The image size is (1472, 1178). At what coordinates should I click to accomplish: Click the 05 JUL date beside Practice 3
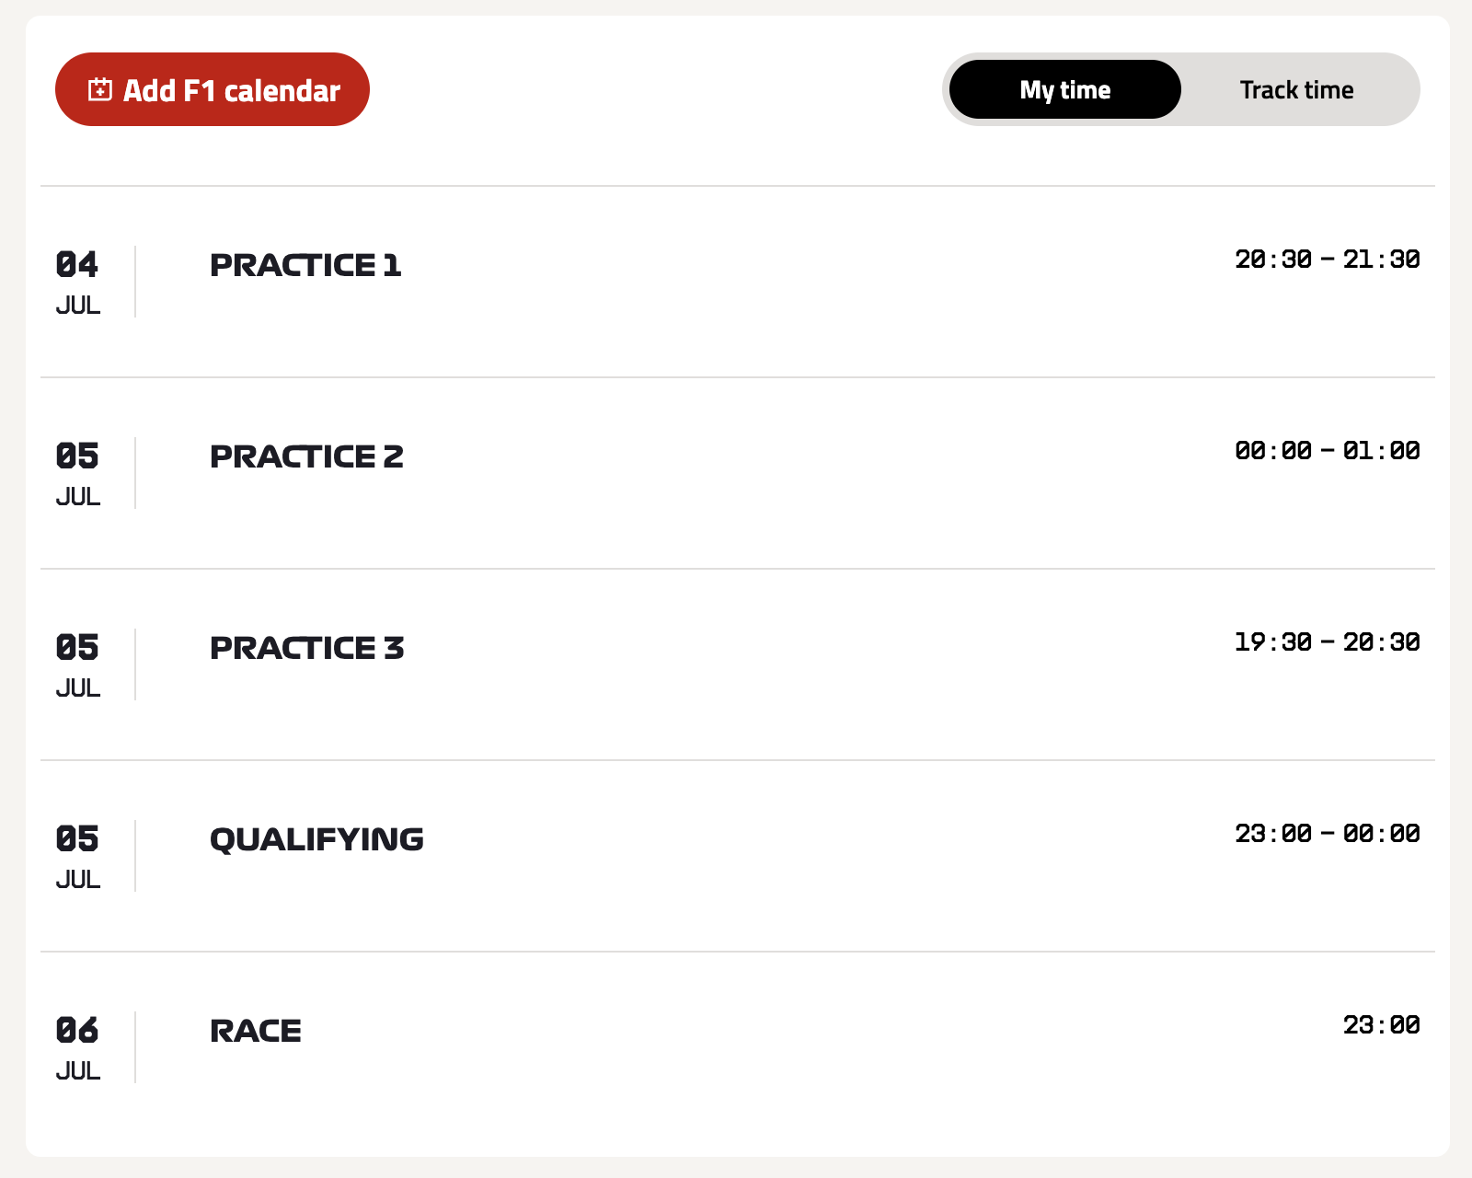[x=77, y=664]
